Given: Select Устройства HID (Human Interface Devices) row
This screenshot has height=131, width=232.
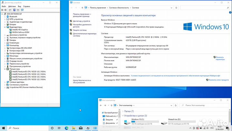Looking at the screenshot, I should pos(24,87).
